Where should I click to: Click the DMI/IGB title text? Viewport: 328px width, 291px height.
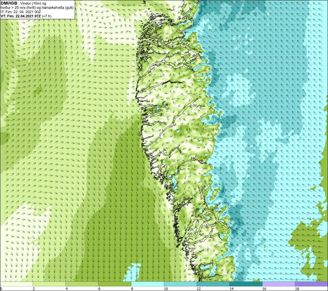tap(9, 3)
